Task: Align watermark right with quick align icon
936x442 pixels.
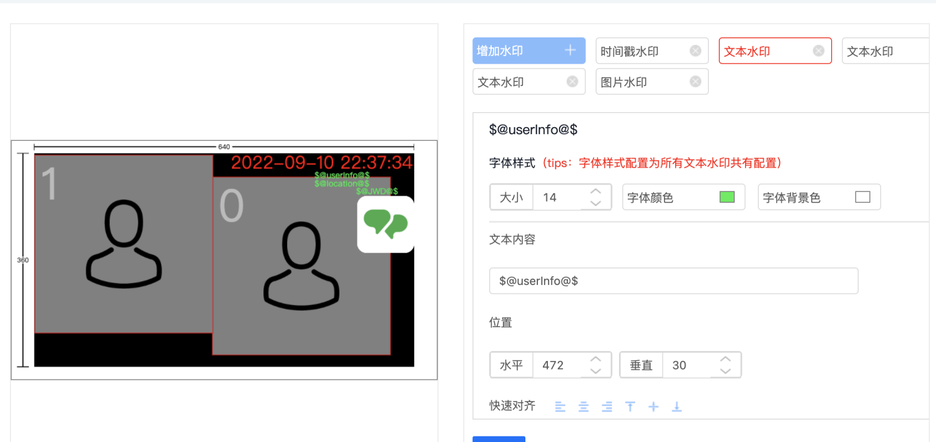Action: point(607,407)
